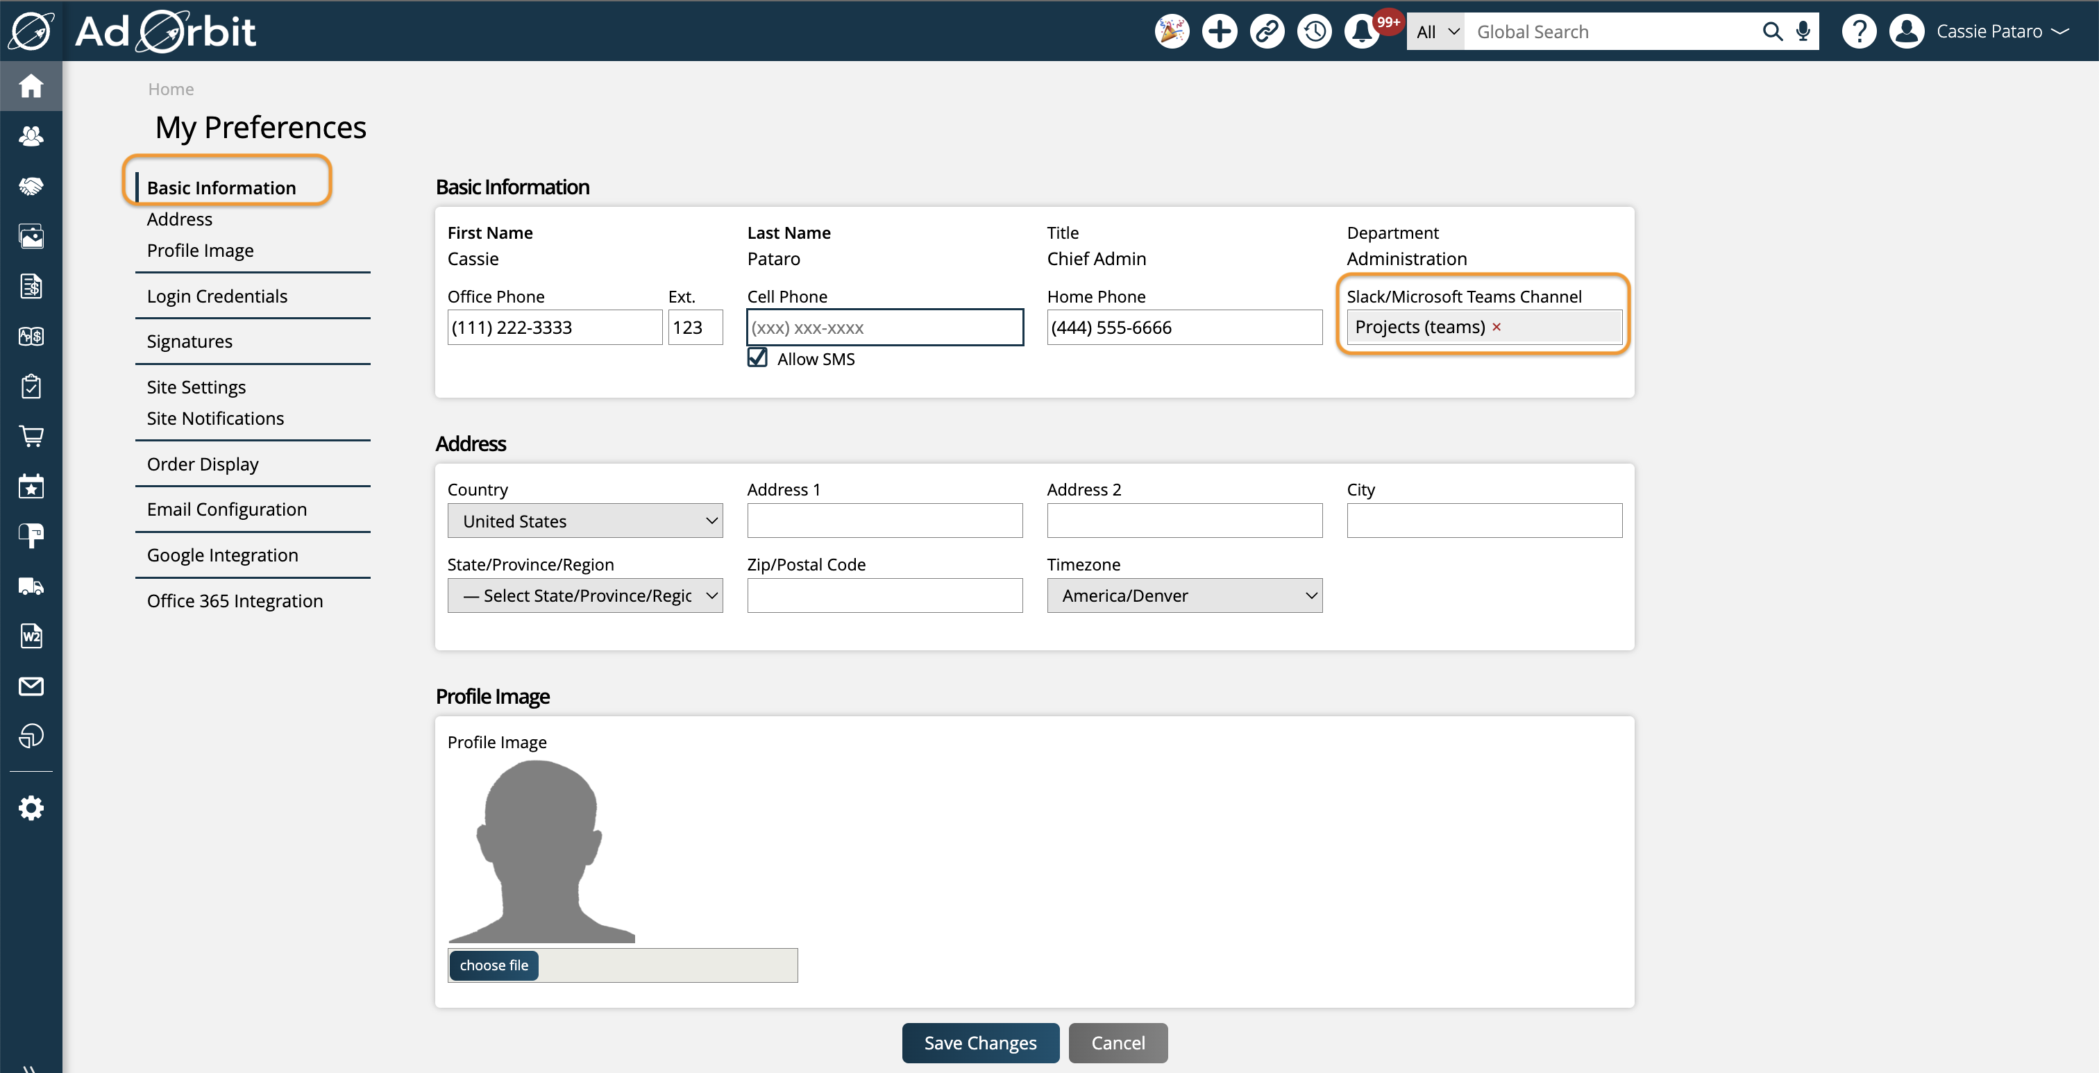Image resolution: width=2099 pixels, height=1073 pixels.
Task: Open the help question mark icon
Action: [1859, 31]
